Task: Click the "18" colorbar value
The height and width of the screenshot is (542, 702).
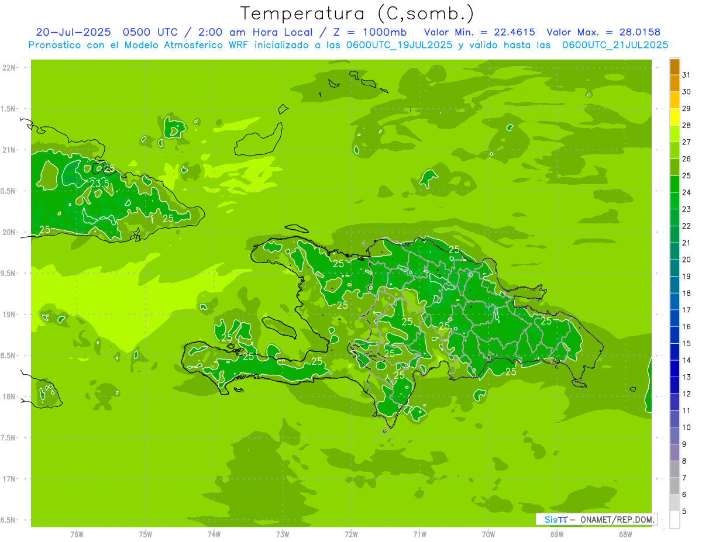Action: point(687,293)
